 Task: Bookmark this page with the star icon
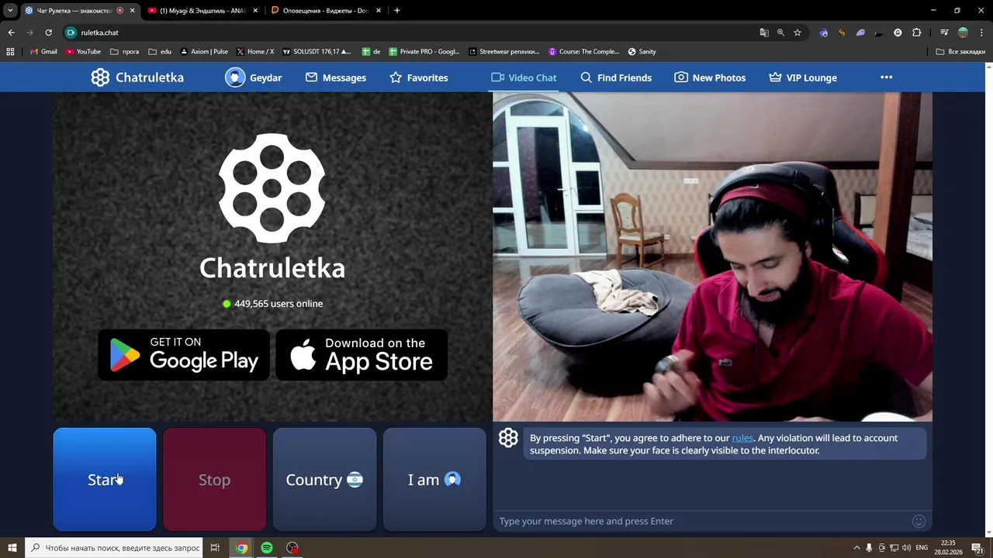tap(797, 33)
